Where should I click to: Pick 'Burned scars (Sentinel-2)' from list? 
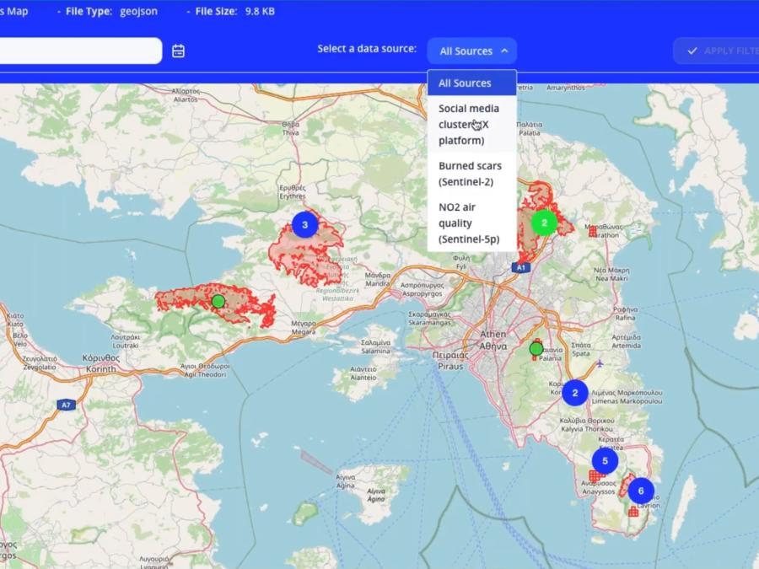tap(471, 174)
